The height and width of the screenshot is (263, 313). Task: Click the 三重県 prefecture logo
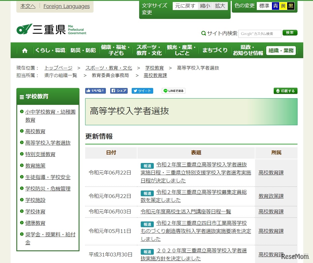[x=51, y=29]
